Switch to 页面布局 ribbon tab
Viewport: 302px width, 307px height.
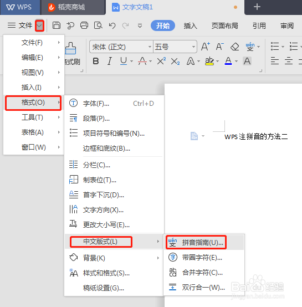pyautogui.click(x=224, y=26)
